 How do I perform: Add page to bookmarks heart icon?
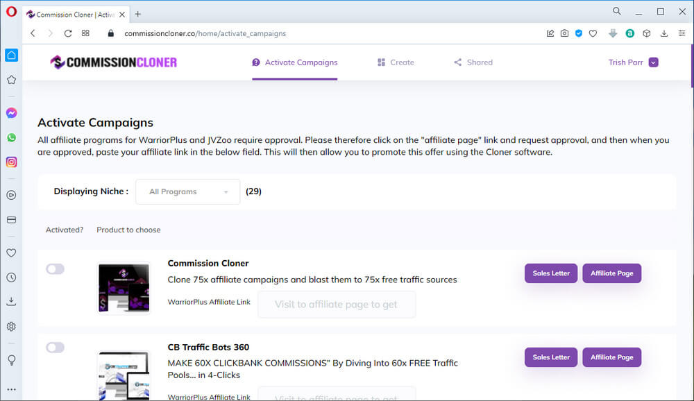(593, 33)
